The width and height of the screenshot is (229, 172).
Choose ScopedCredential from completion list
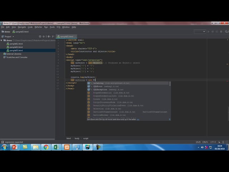coord(128,93)
